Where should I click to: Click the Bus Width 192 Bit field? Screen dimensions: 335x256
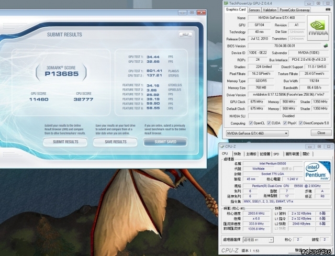pos(314,81)
